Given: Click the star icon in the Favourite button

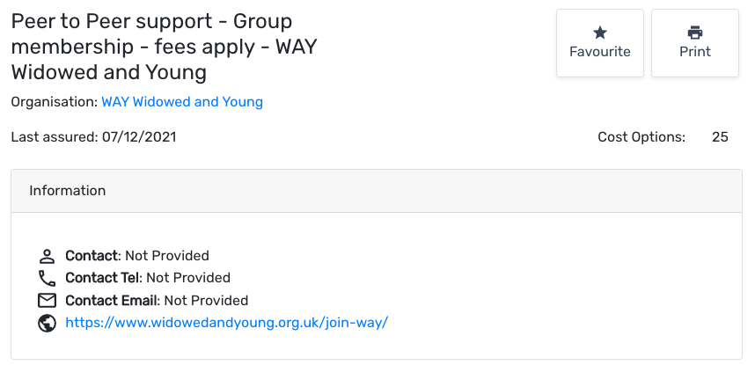Looking at the screenshot, I should coord(600,33).
